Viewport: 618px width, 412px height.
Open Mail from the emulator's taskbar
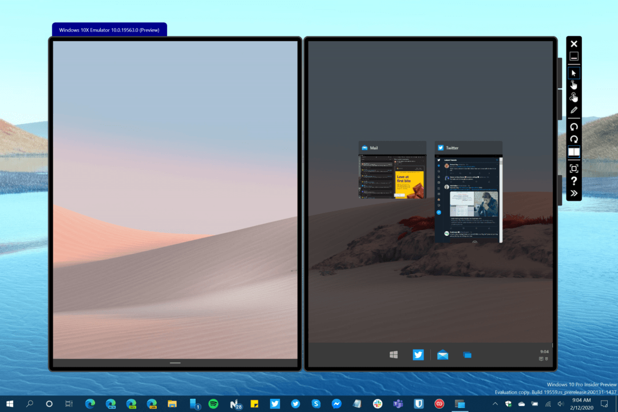(x=443, y=355)
